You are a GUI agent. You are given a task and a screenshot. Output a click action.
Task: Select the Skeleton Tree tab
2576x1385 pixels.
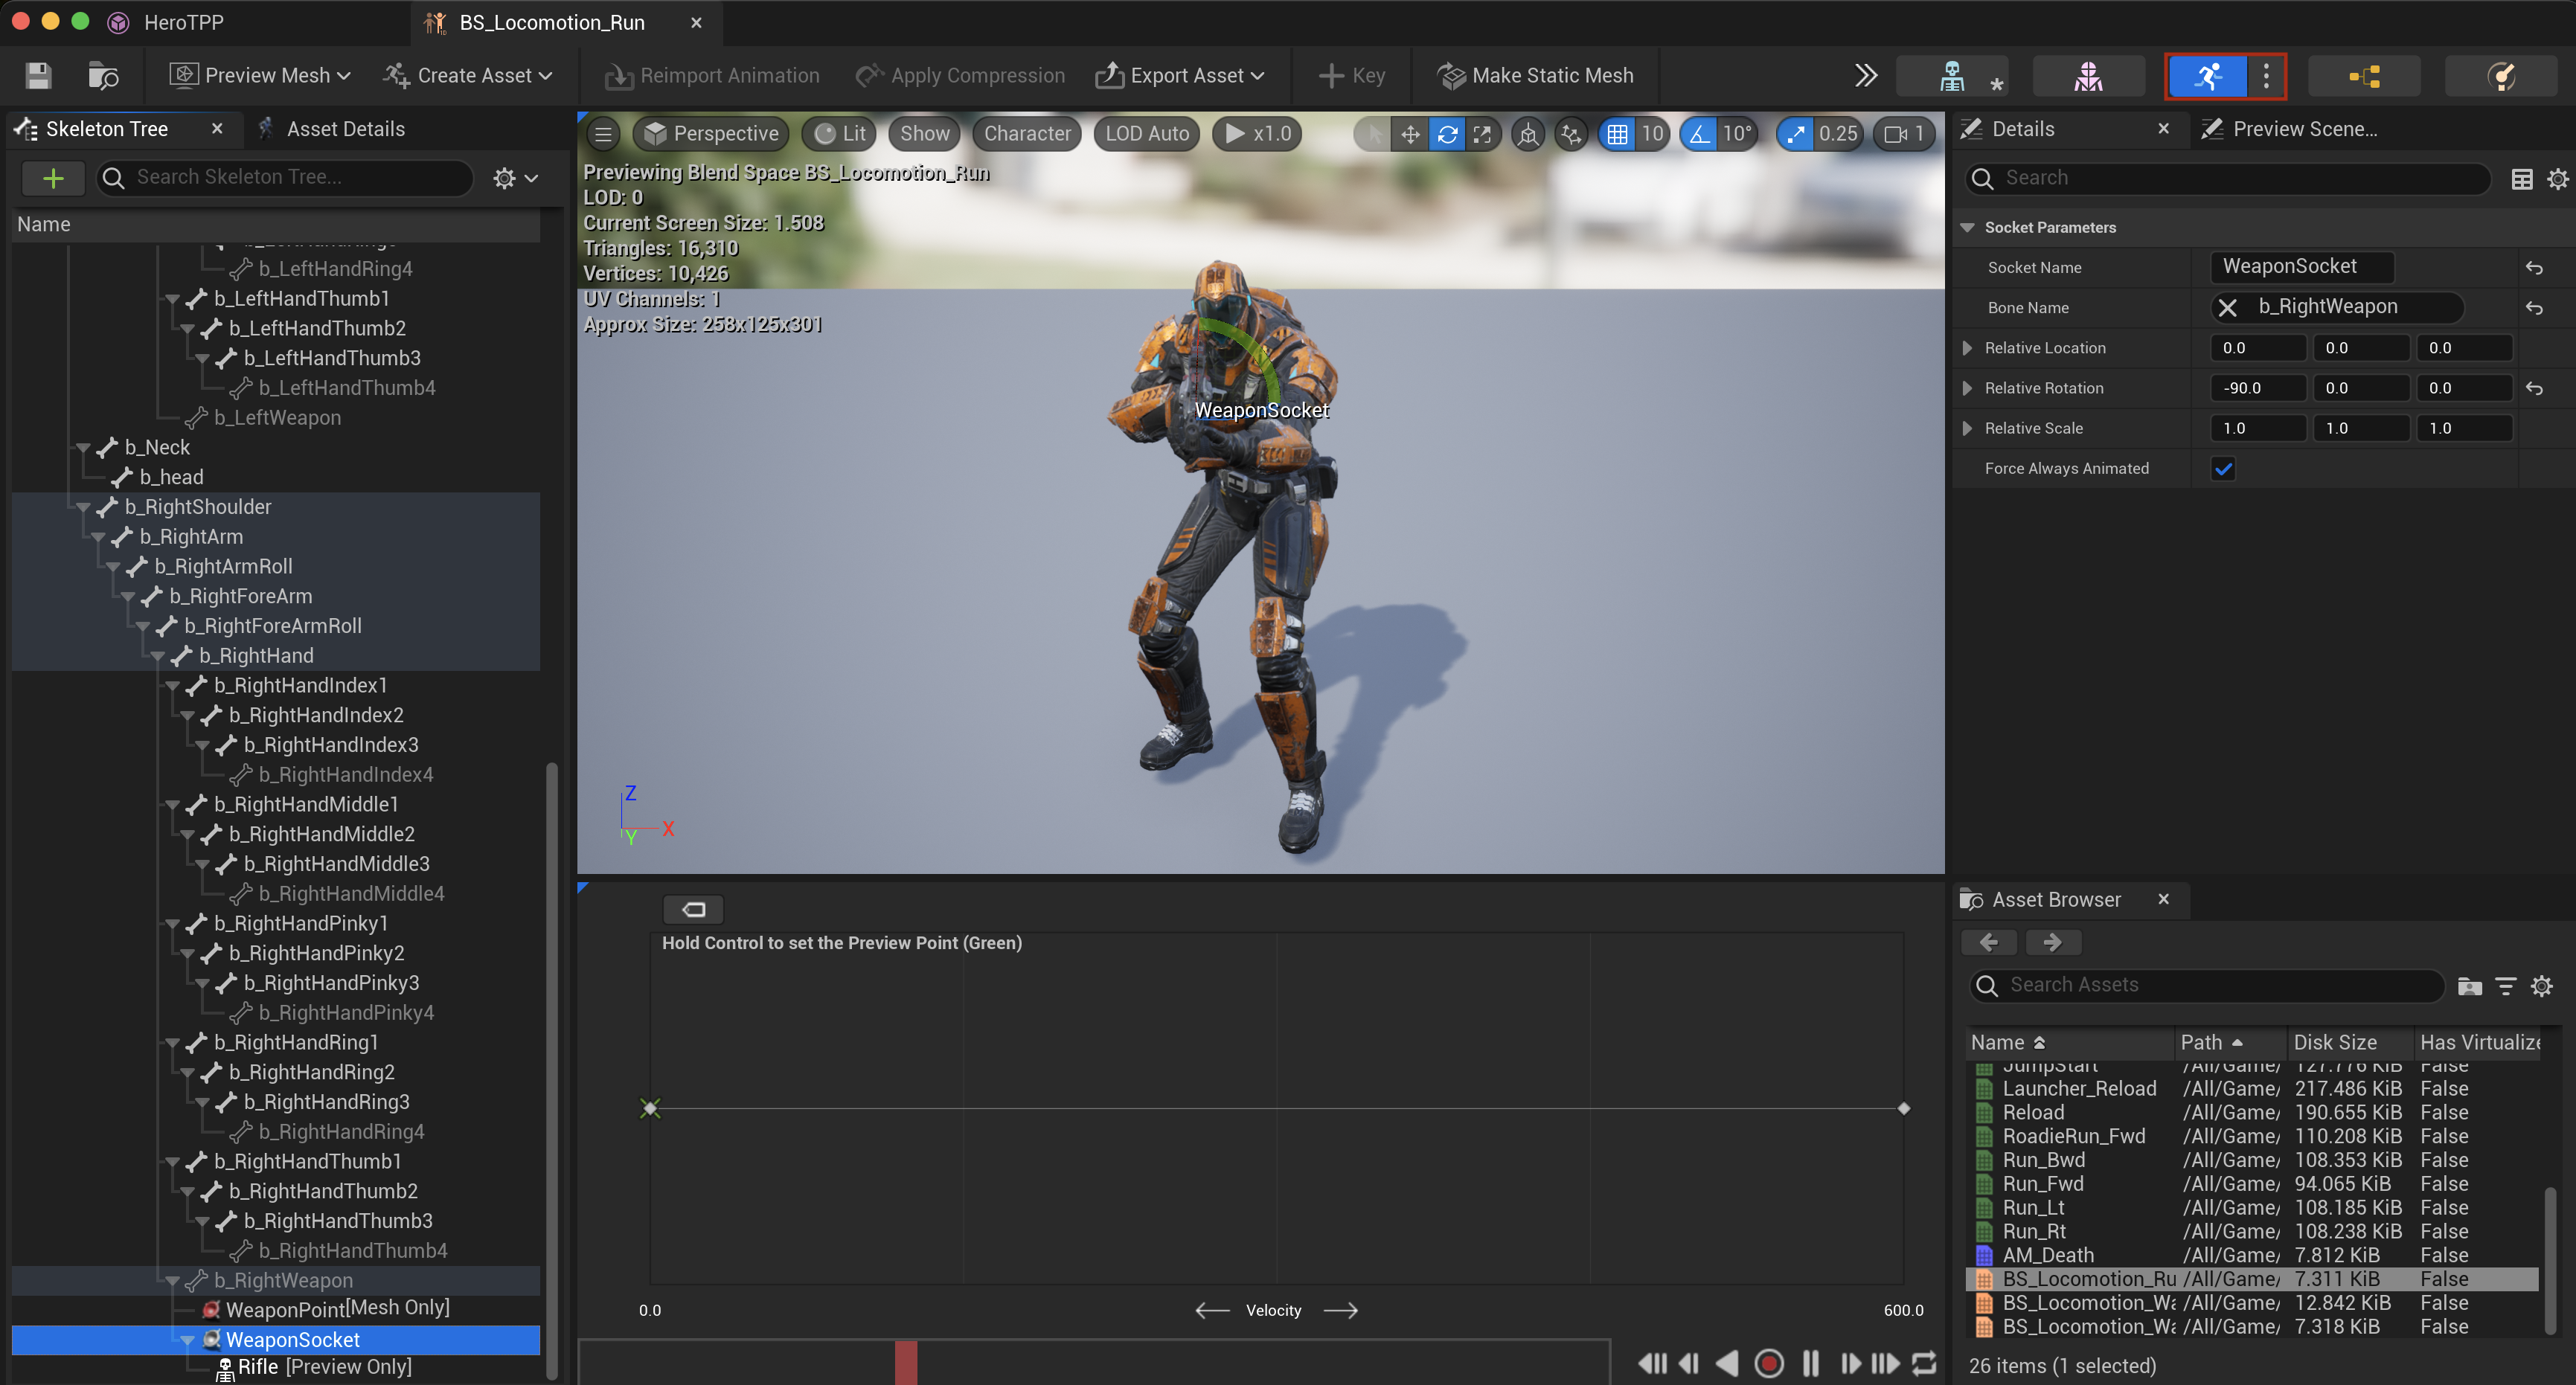pyautogui.click(x=107, y=129)
